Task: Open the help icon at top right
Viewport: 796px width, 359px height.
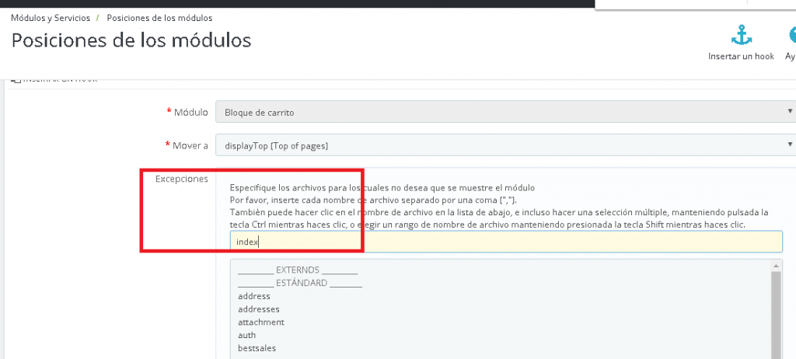Action: [x=790, y=35]
